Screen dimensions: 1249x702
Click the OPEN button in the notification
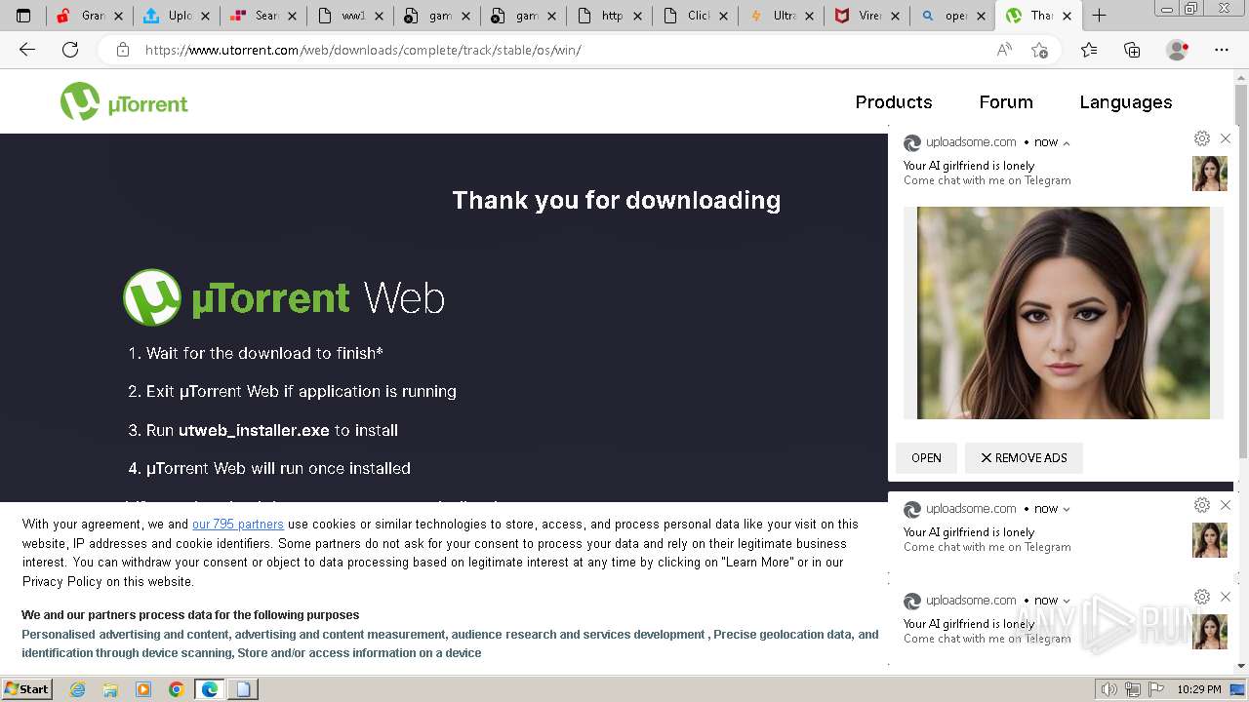[926, 457]
